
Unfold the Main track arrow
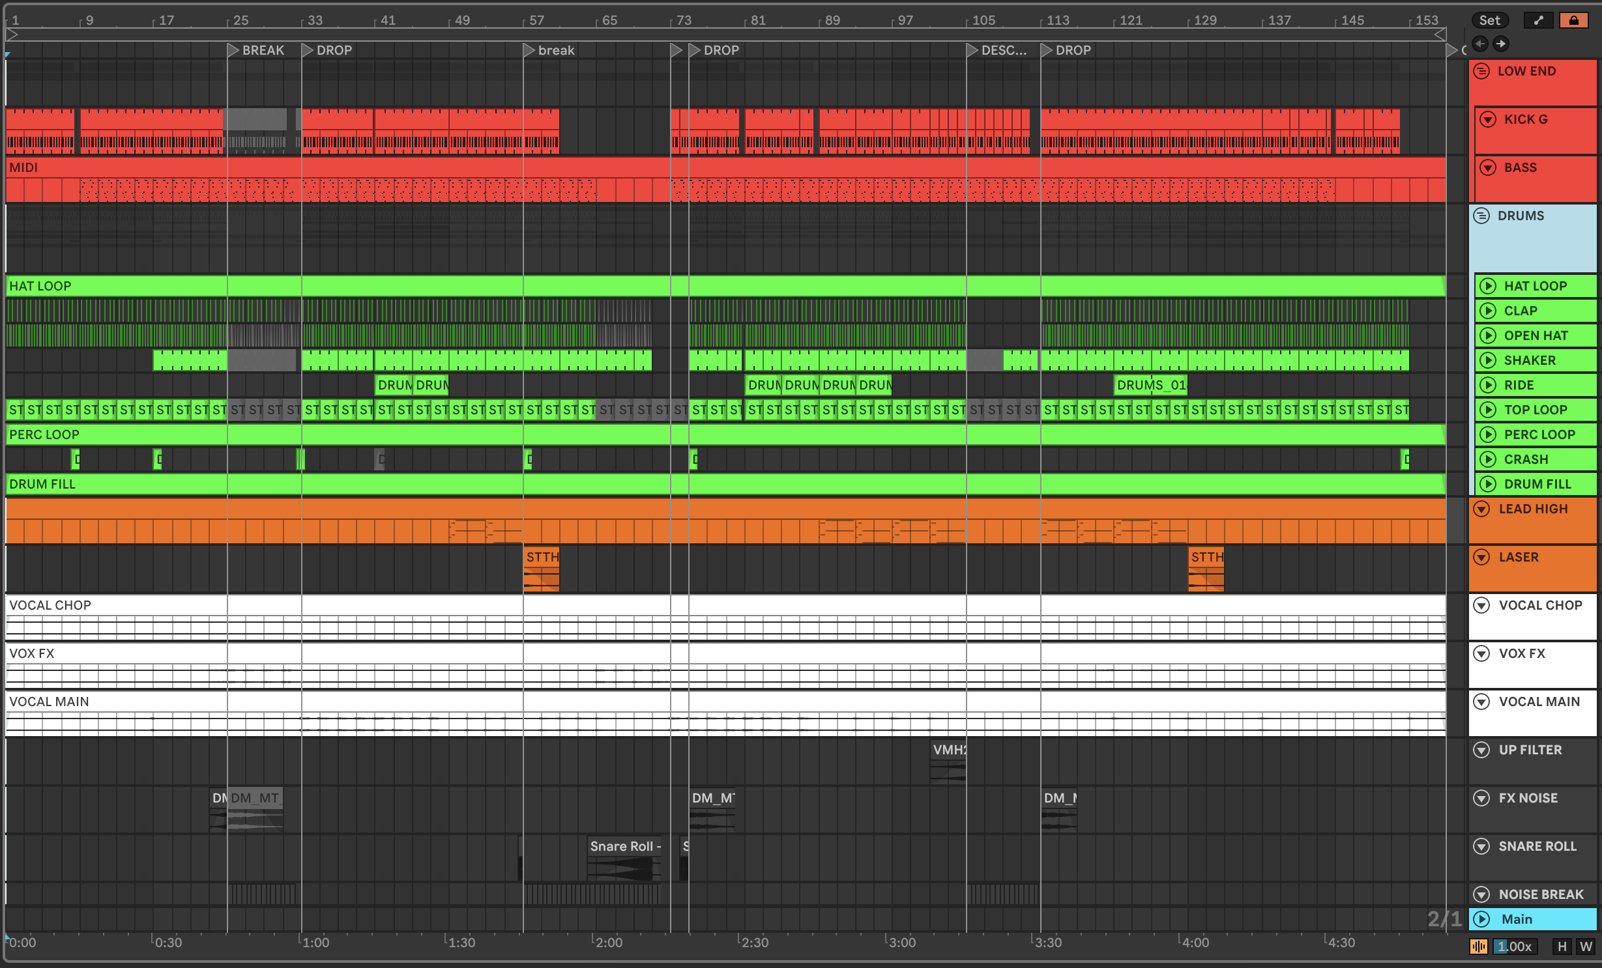tap(1481, 919)
